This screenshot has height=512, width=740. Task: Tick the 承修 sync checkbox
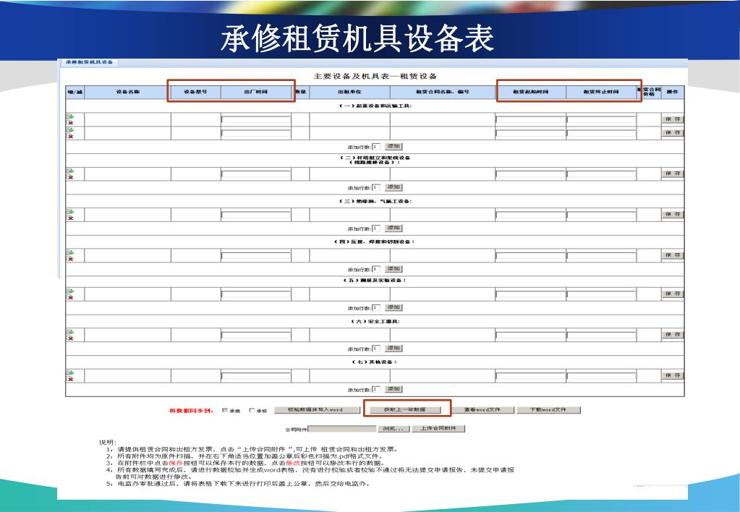pos(252,410)
